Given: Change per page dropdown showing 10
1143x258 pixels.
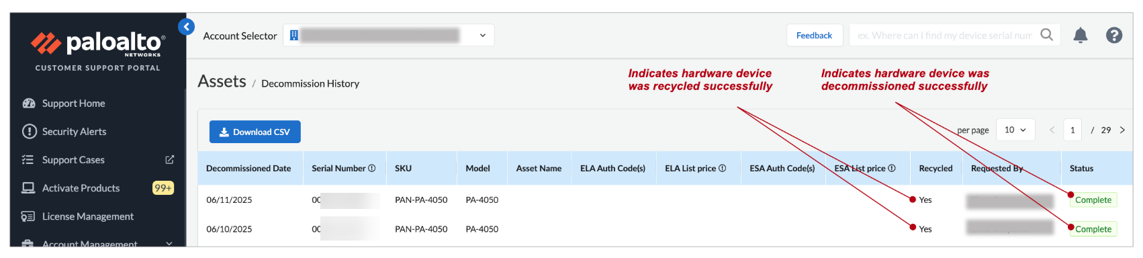Looking at the screenshot, I should pyautogui.click(x=1015, y=130).
